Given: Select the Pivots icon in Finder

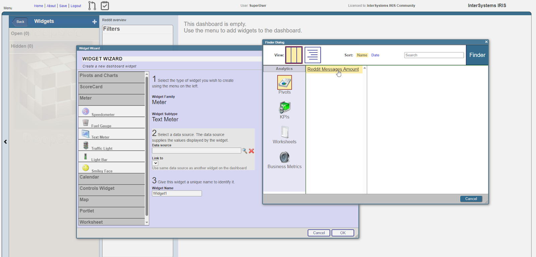Looking at the screenshot, I should [x=284, y=82].
